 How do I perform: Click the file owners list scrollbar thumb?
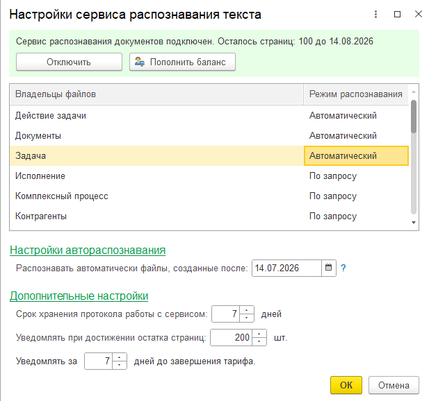pyautogui.click(x=414, y=117)
